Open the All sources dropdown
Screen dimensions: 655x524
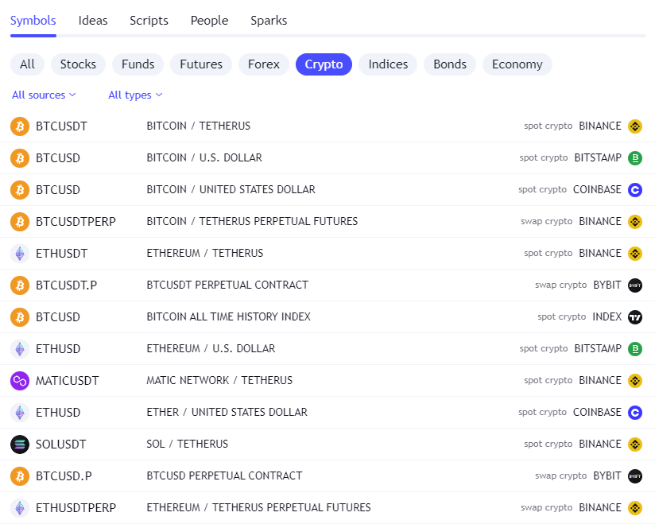[x=44, y=95]
